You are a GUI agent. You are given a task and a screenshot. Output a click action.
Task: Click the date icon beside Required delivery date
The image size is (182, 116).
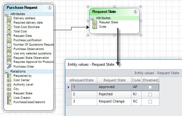[9, 23]
